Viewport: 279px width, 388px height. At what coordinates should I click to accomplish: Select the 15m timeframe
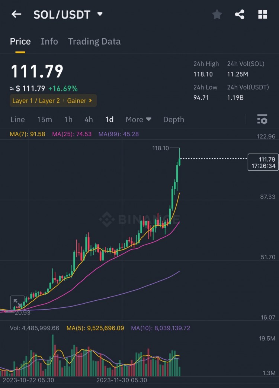(45, 120)
